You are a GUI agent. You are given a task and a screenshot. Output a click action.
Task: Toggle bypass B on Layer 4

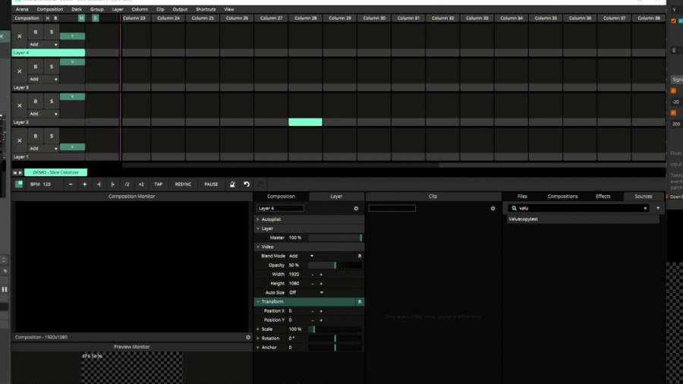(x=36, y=32)
